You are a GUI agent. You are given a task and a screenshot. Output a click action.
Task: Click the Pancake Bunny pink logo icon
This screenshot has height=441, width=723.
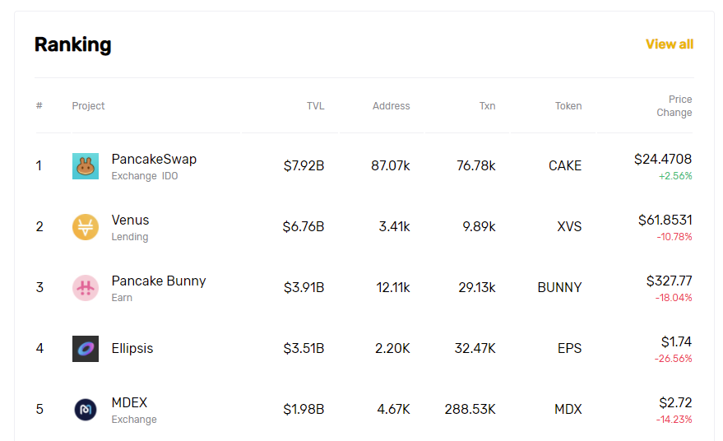click(86, 288)
